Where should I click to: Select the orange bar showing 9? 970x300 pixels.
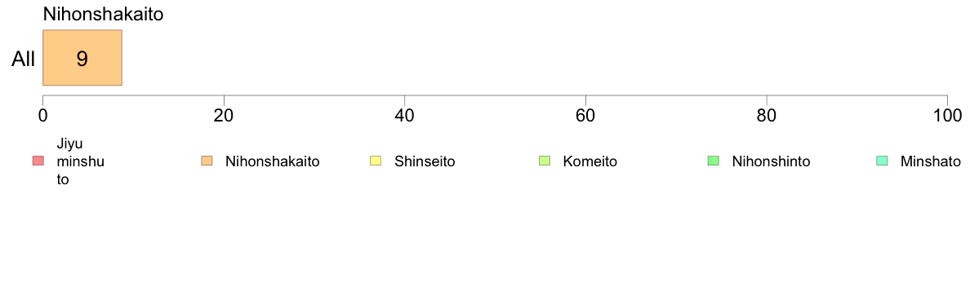(x=82, y=57)
